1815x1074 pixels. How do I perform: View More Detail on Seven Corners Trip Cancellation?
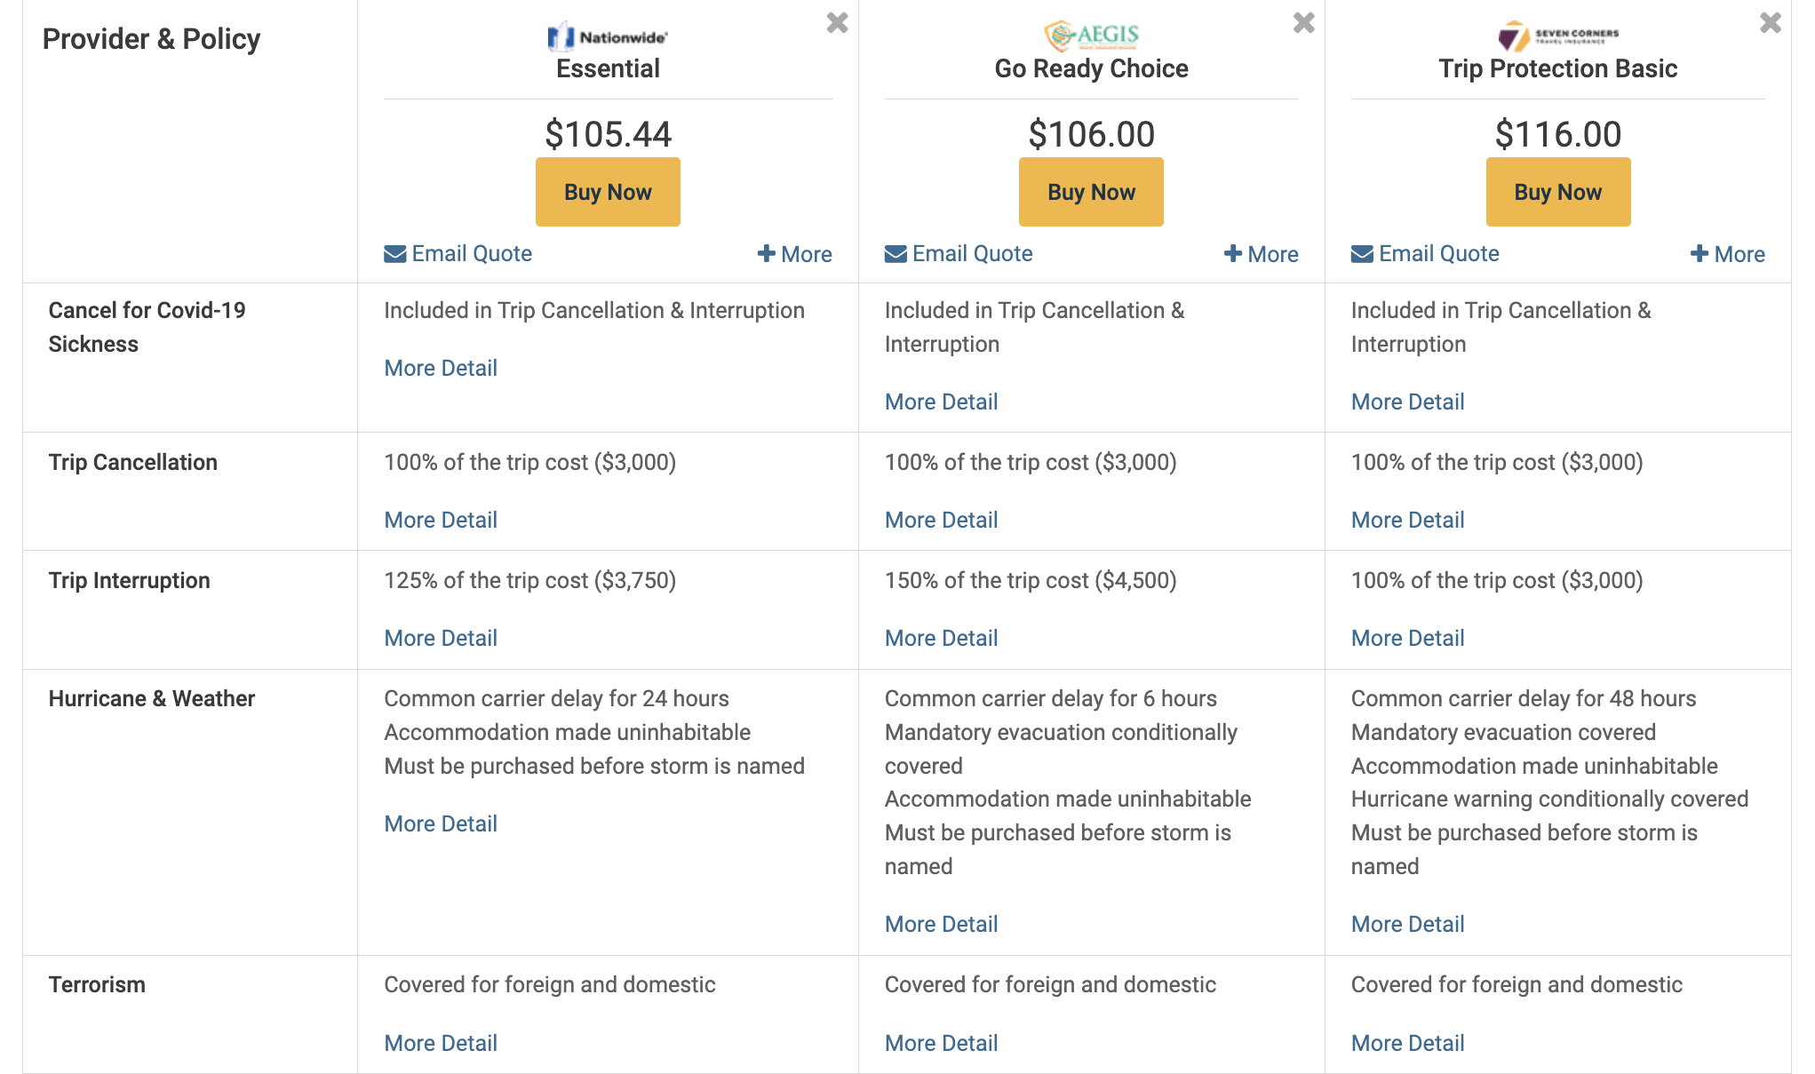tap(1408, 520)
